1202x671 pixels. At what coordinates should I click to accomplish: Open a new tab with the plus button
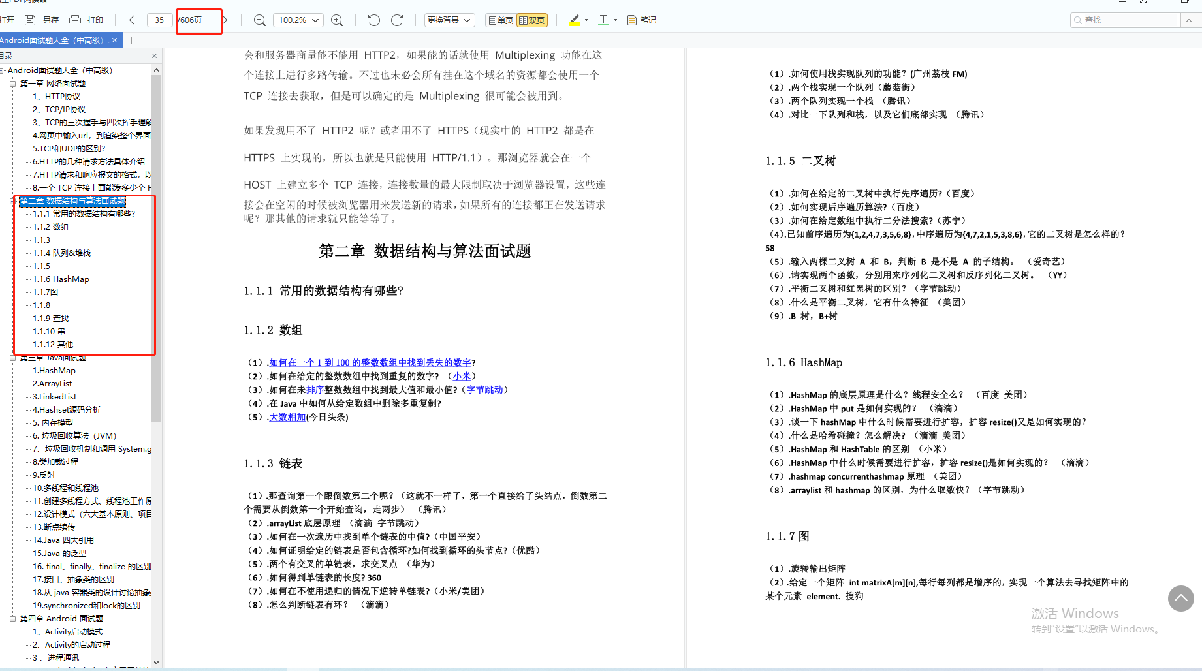tap(131, 40)
